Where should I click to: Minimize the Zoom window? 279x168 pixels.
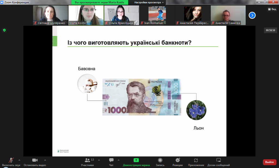[259, 2]
